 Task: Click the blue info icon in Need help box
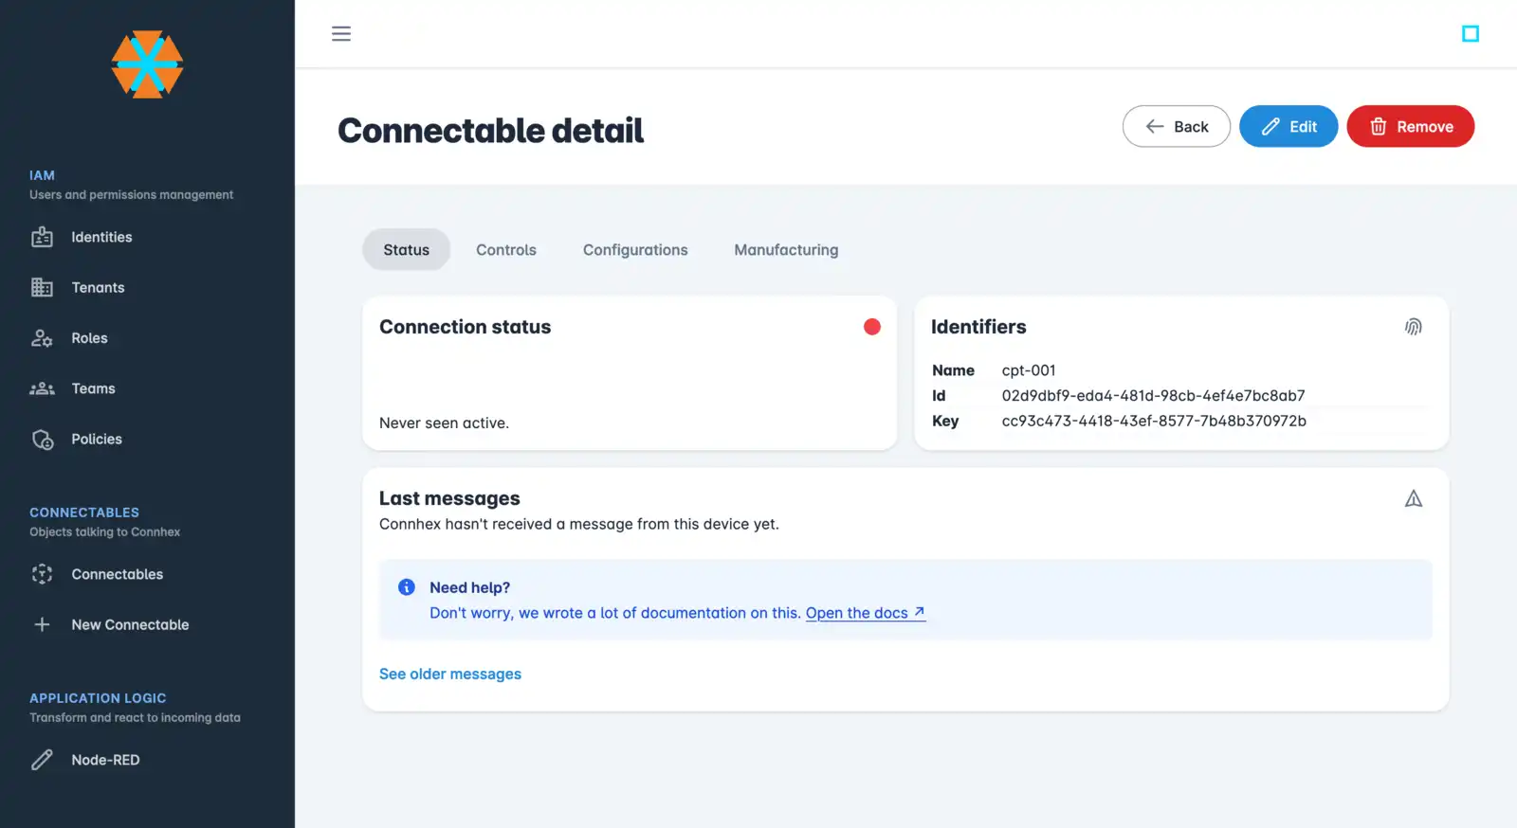pyautogui.click(x=407, y=587)
